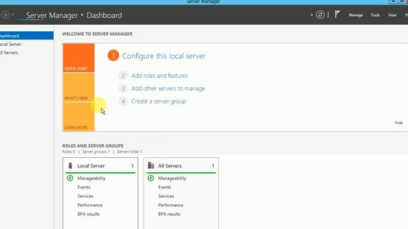Click Configure this local server link
Image resolution: width=408 pixels, height=229 pixels.
point(164,56)
